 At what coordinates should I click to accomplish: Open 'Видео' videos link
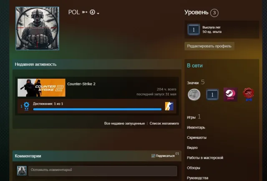coord(192,148)
